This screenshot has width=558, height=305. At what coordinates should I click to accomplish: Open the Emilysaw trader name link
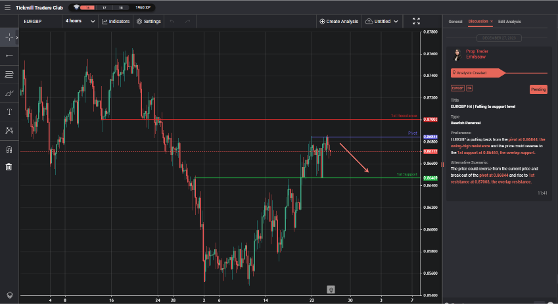(476, 57)
